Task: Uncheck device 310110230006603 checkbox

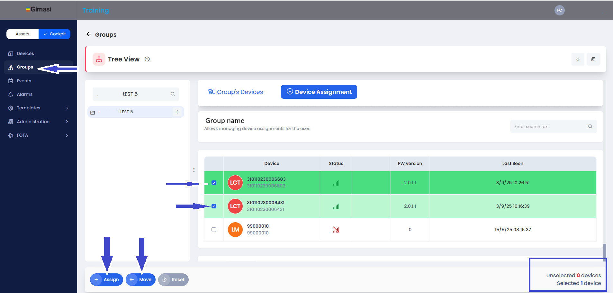Action: (214, 183)
